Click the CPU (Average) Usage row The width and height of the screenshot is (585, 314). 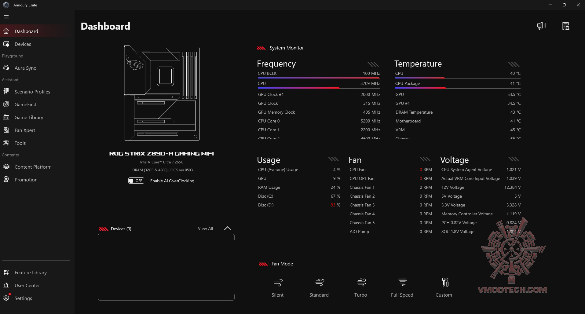299,170
